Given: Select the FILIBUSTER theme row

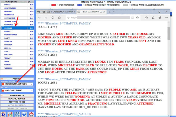Looking at the screenshot, I should click(17, 15).
